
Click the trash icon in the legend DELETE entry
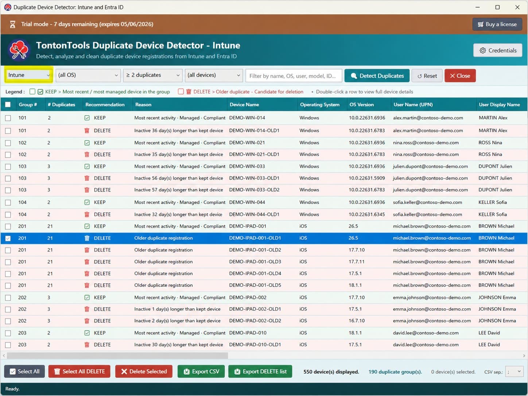(x=189, y=92)
